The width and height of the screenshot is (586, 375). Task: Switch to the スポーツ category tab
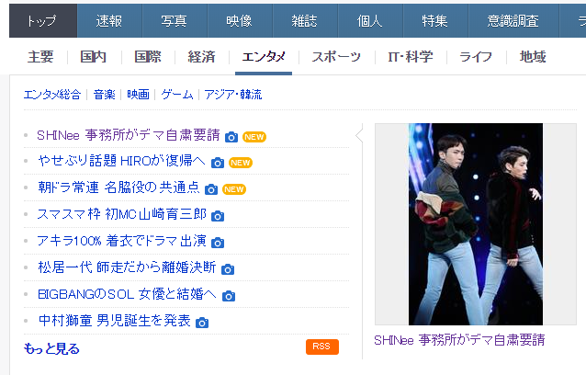click(x=336, y=57)
